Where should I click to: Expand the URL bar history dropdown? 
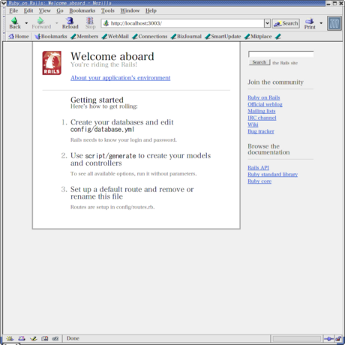(267, 23)
